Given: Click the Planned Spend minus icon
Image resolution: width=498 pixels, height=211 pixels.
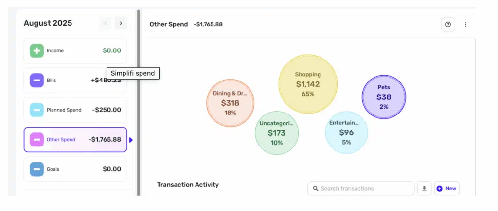Looking at the screenshot, I should coord(37,110).
